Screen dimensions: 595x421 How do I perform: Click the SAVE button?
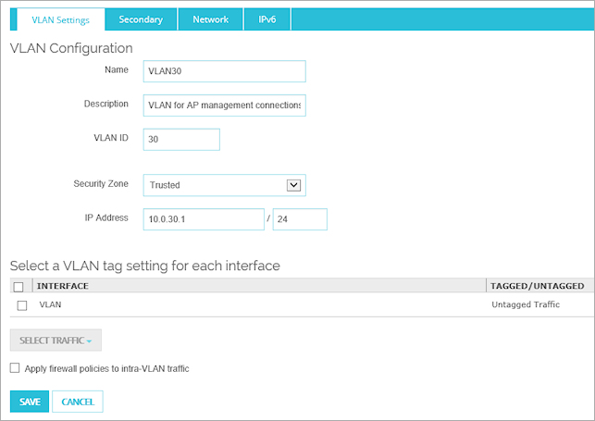[30, 402]
